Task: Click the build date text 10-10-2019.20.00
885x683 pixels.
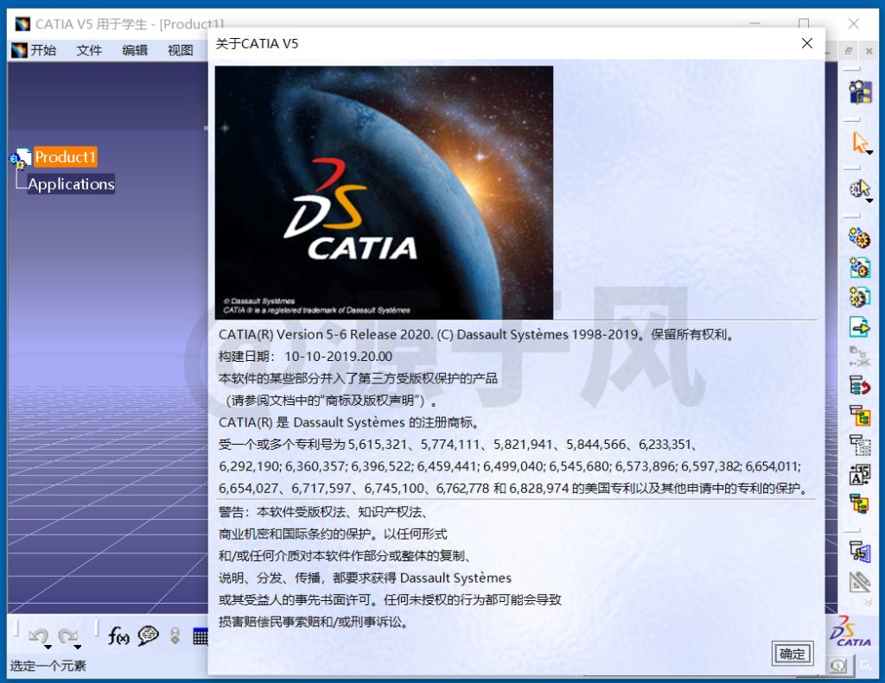Action: pyautogui.click(x=338, y=357)
